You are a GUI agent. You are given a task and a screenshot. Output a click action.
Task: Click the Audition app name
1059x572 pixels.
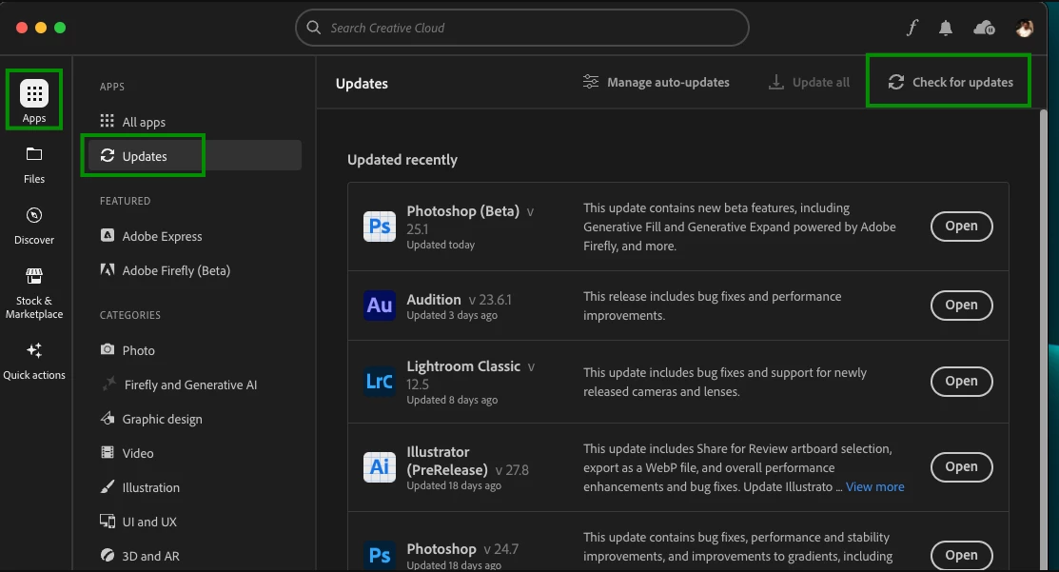[x=434, y=299]
